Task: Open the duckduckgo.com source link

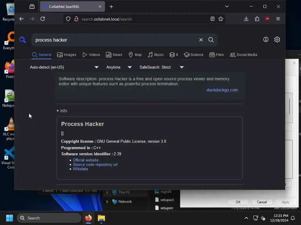Action: pyautogui.click(x=222, y=90)
